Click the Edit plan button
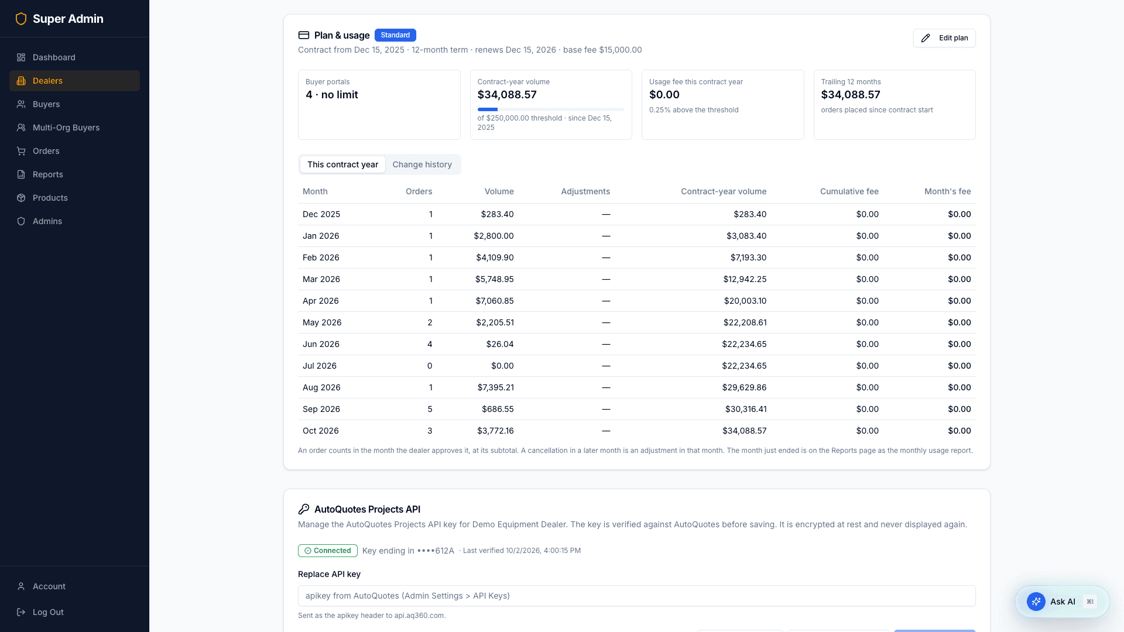The width and height of the screenshot is (1124, 632). coord(944,38)
